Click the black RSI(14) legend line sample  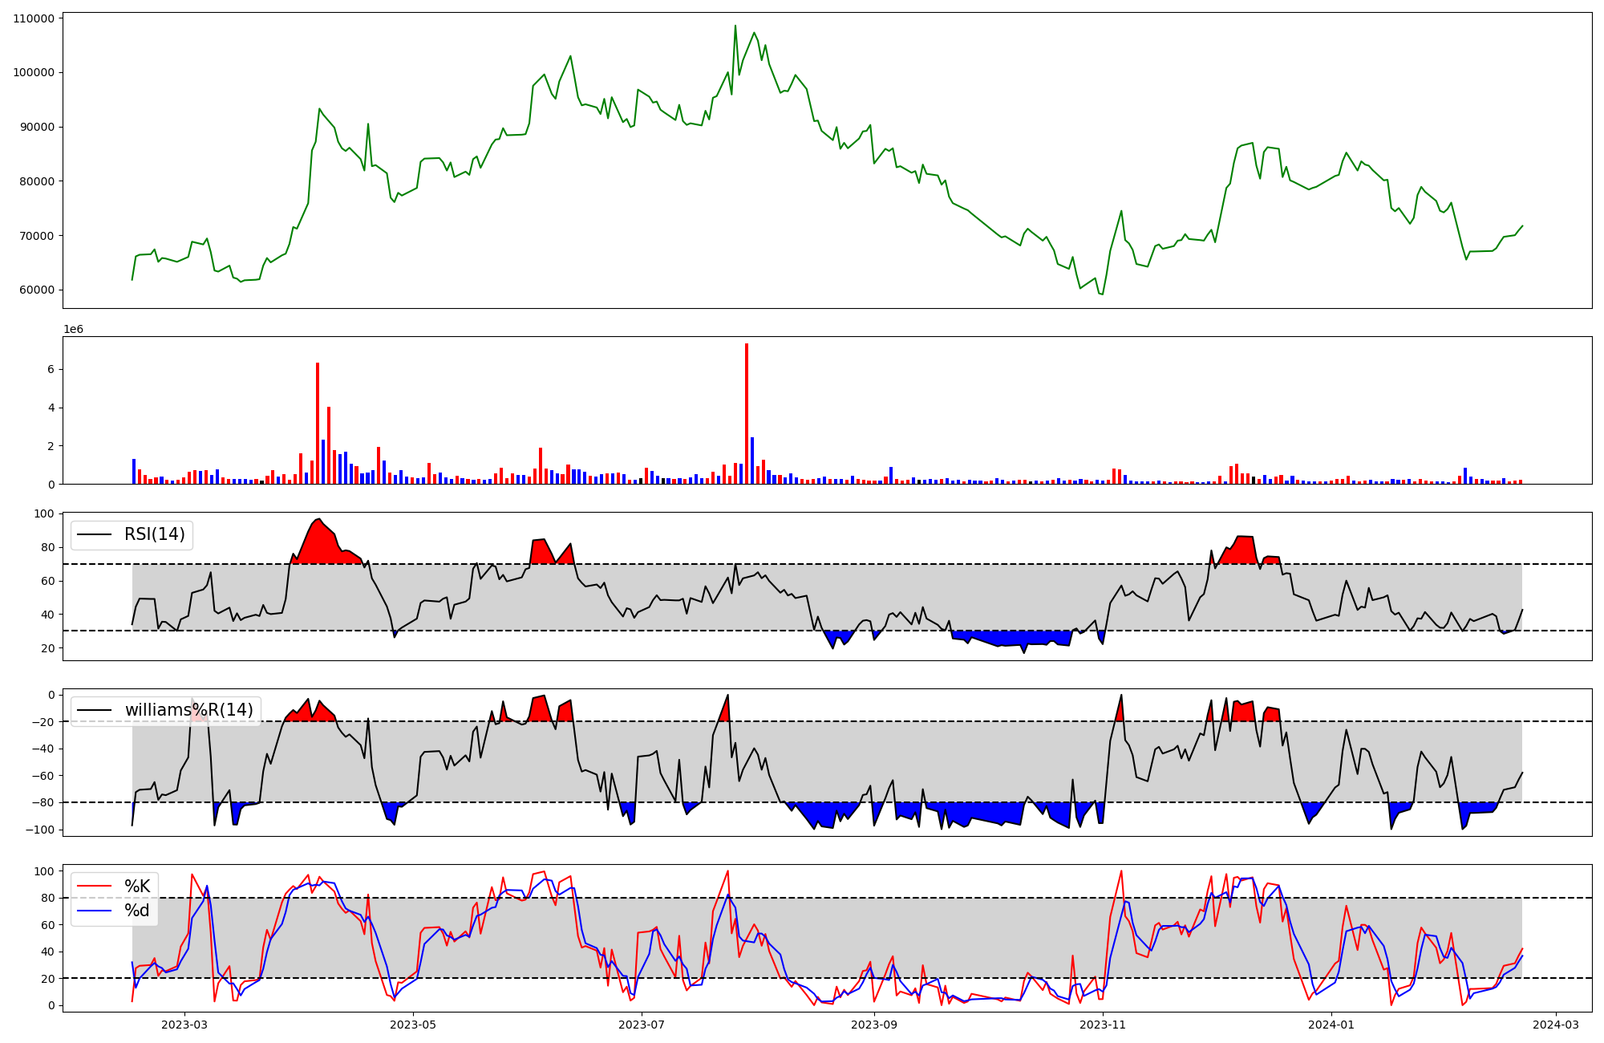pyautogui.click(x=95, y=534)
